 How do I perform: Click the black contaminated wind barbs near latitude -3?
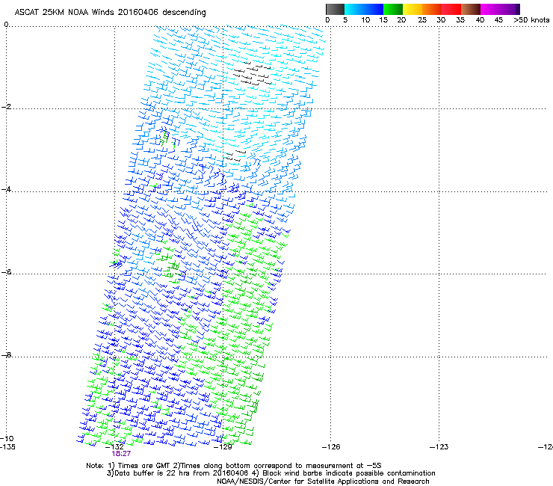tap(235, 156)
